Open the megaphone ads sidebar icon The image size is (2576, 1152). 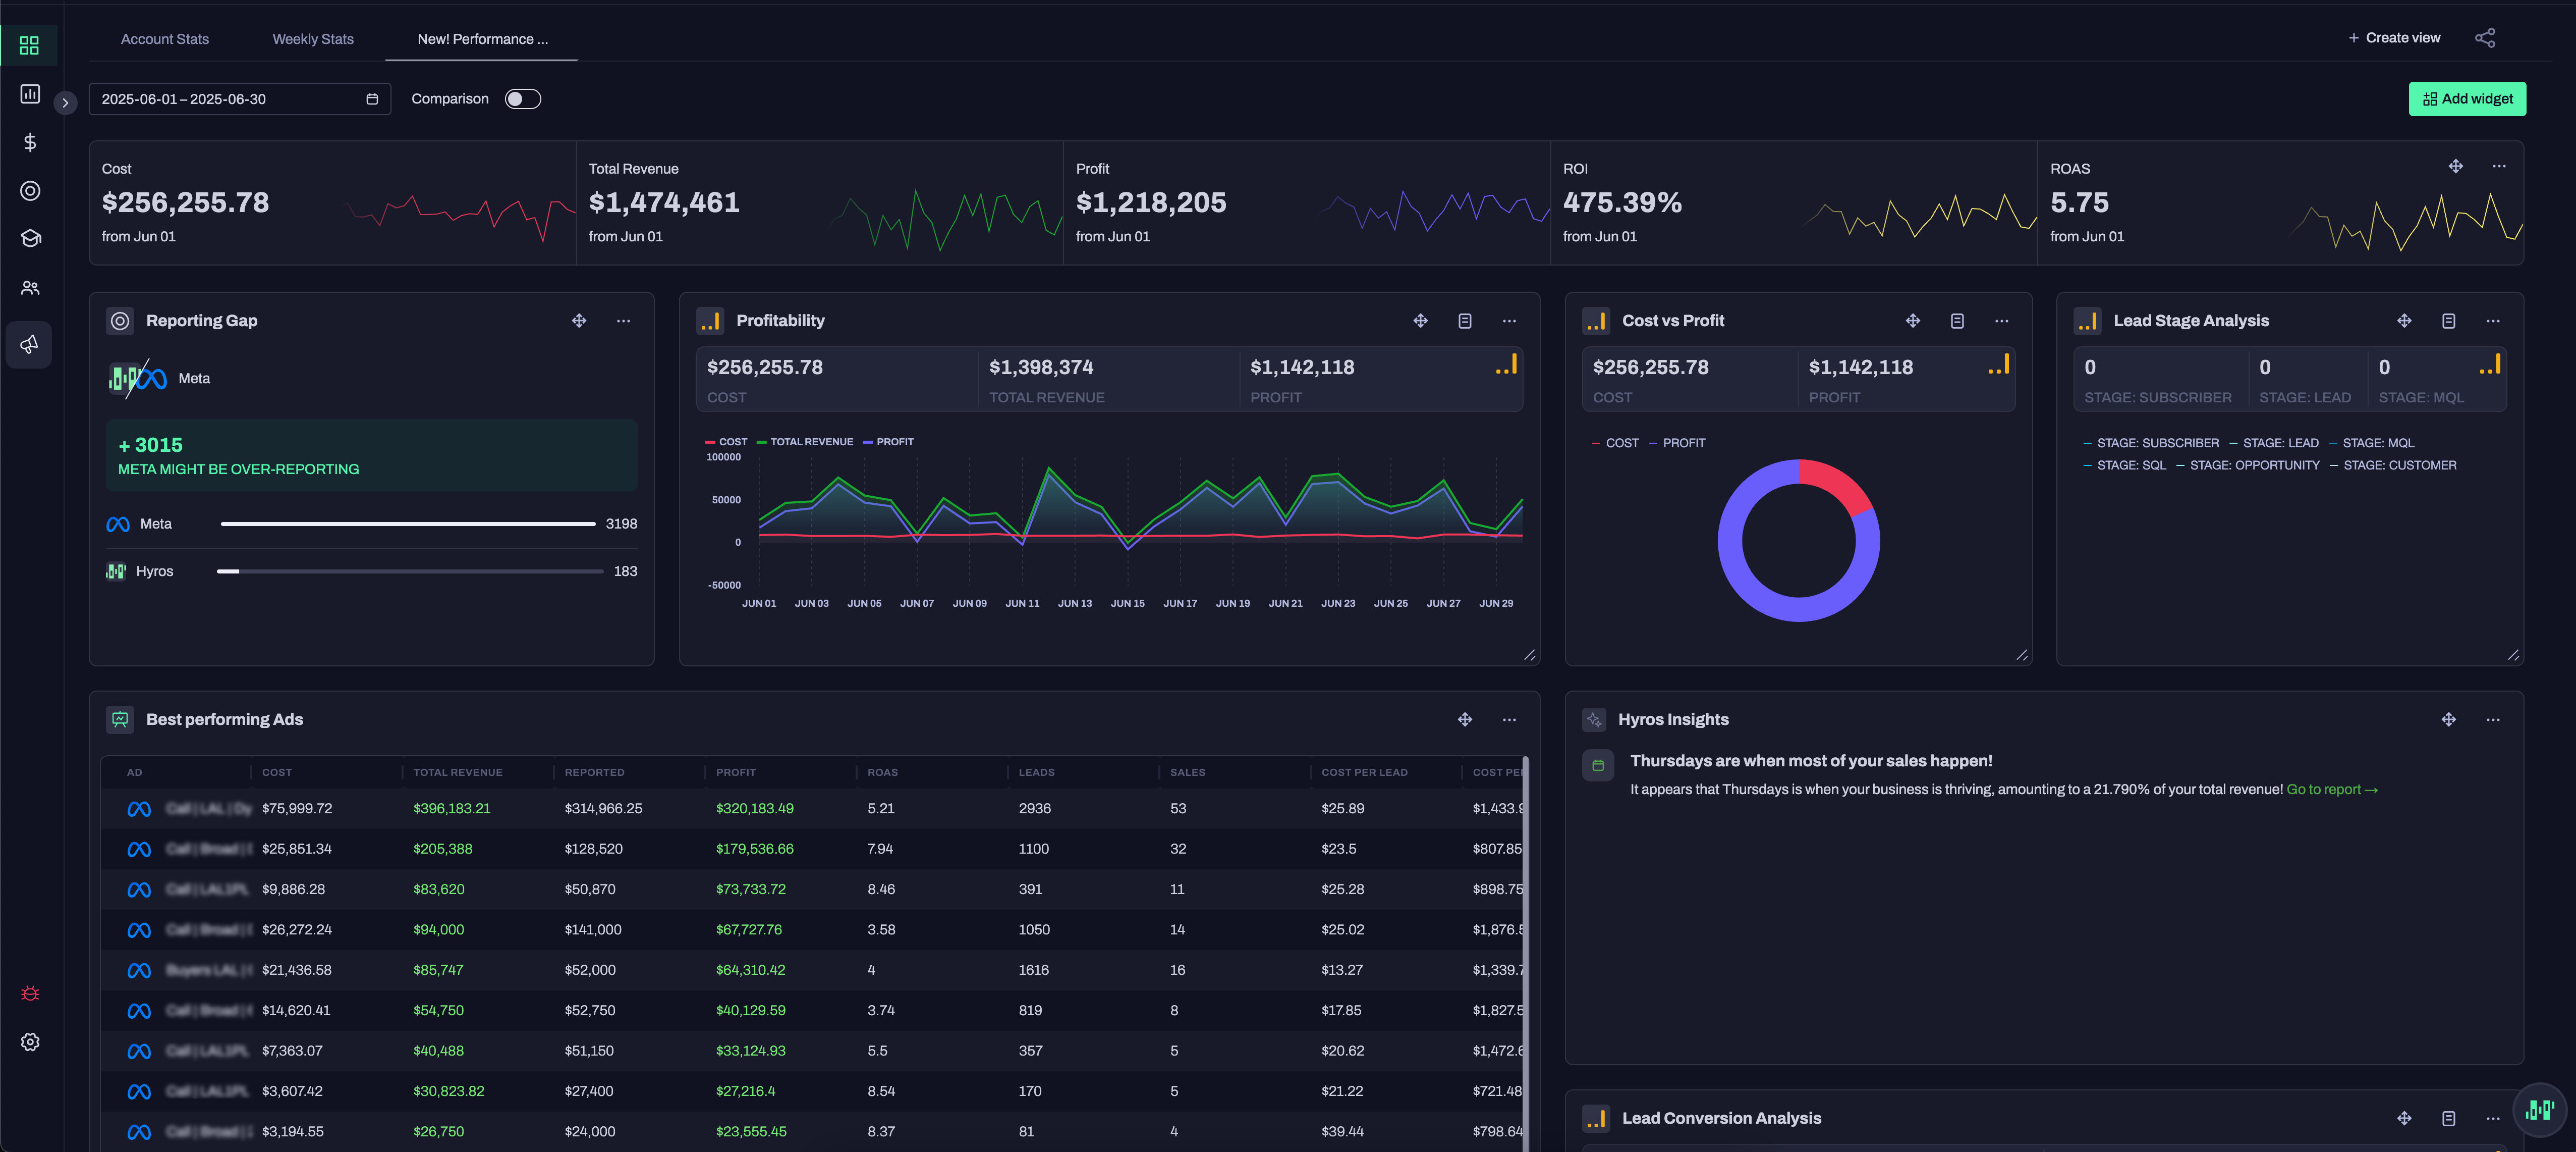click(x=30, y=344)
